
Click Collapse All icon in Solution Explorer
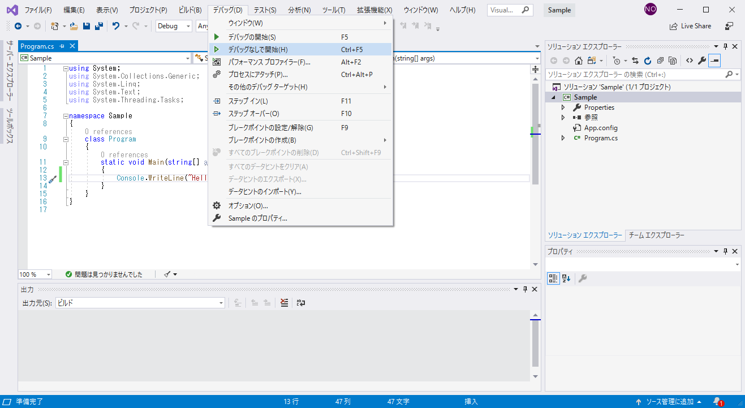(660, 61)
